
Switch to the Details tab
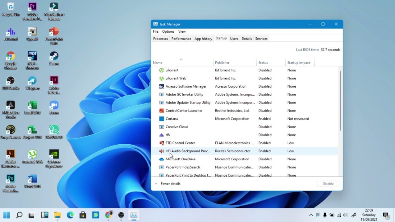click(247, 39)
